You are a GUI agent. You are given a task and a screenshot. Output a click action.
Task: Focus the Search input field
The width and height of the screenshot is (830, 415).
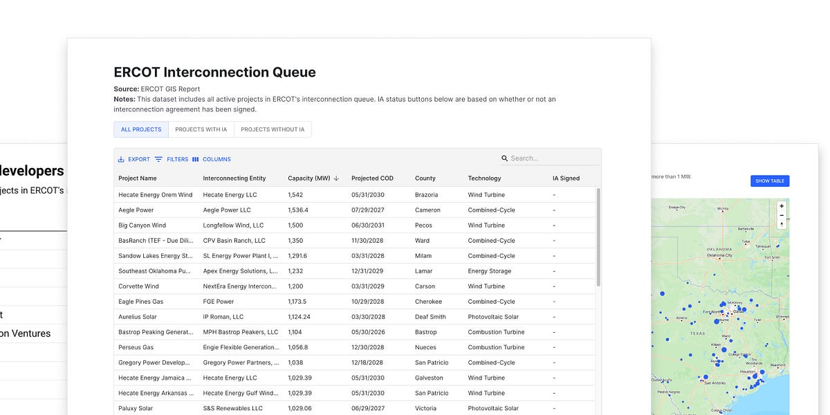pyautogui.click(x=554, y=158)
